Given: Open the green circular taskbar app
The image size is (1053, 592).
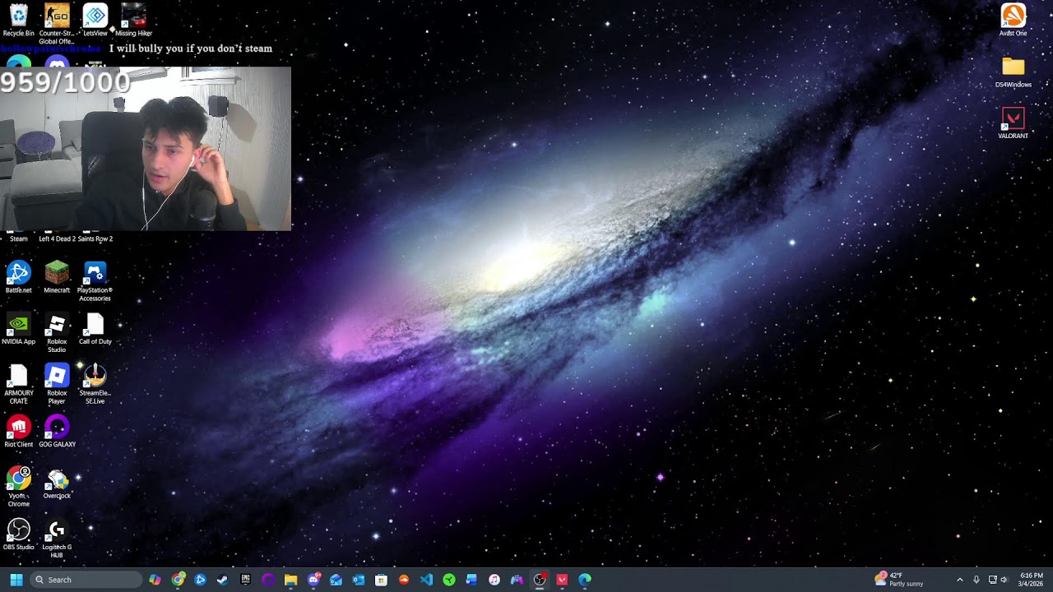Looking at the screenshot, I should (x=448, y=580).
